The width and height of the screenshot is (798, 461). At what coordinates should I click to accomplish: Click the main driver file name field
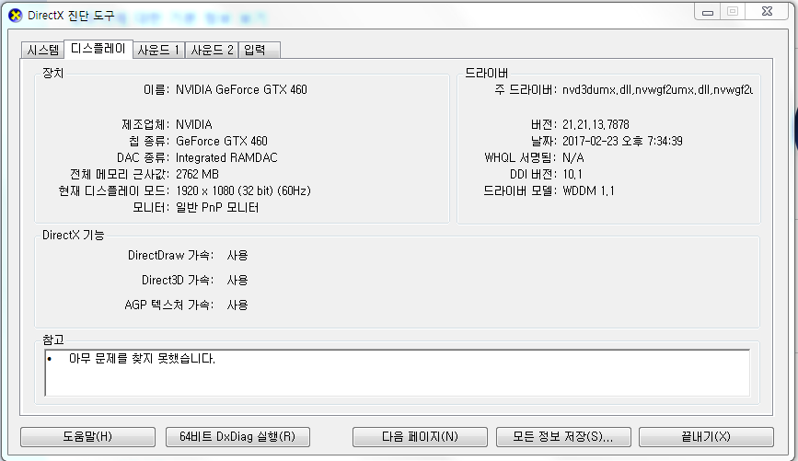657,89
